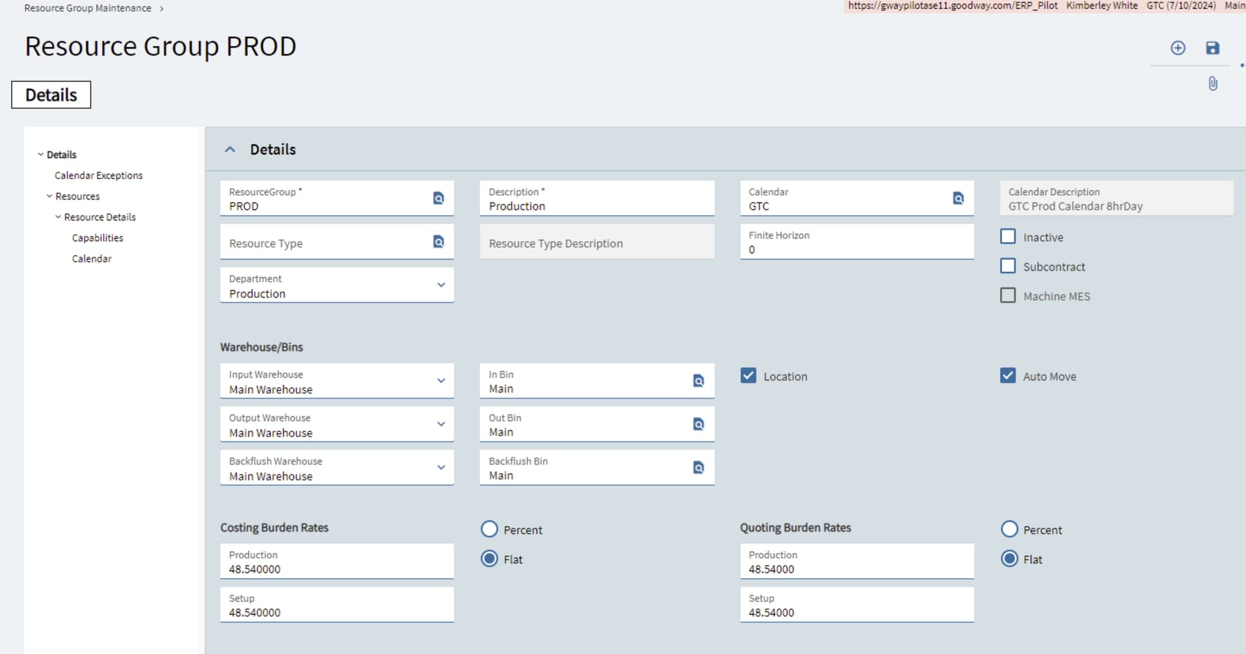Open the Department dropdown
Viewport: 1246px width, 654px height.
click(x=441, y=285)
